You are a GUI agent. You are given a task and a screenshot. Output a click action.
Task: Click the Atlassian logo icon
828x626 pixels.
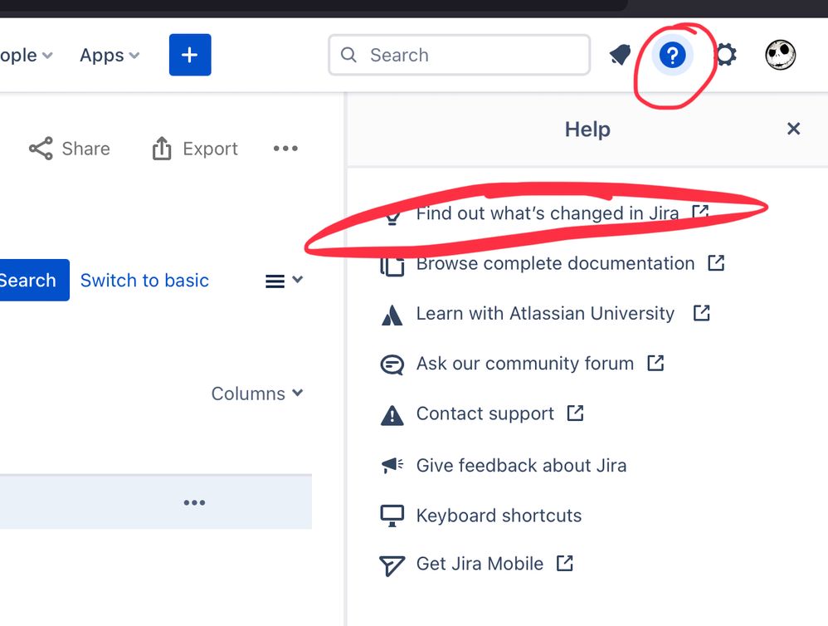392,315
